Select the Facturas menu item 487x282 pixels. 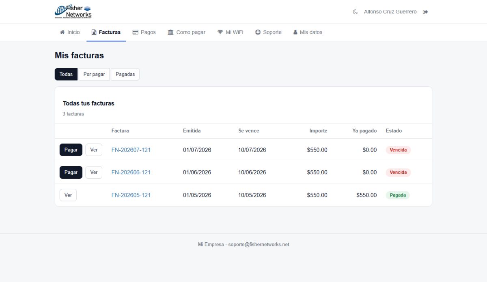[106, 32]
